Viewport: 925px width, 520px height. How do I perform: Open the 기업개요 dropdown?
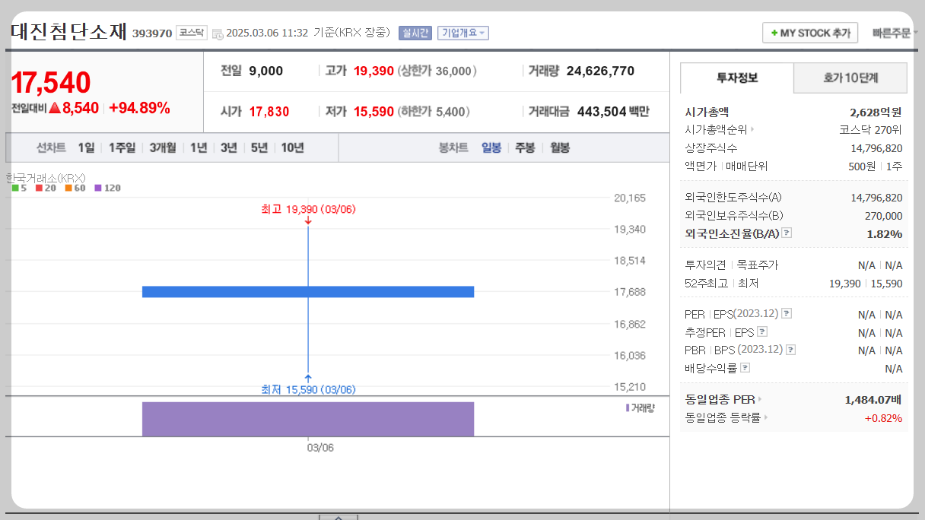coord(462,33)
